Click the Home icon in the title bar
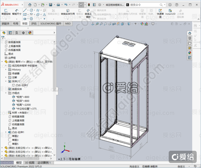The width and height of the screenshot is (201, 168). point(30,5)
